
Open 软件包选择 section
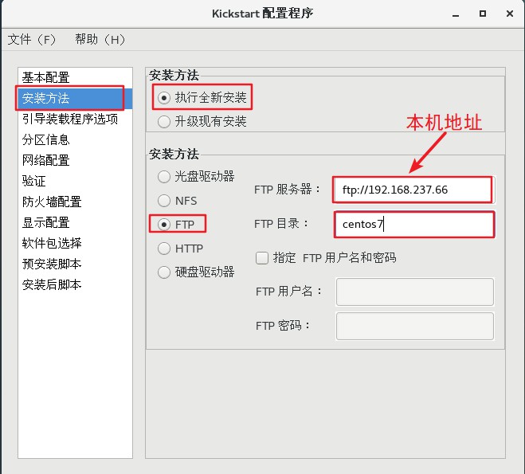[76, 243]
